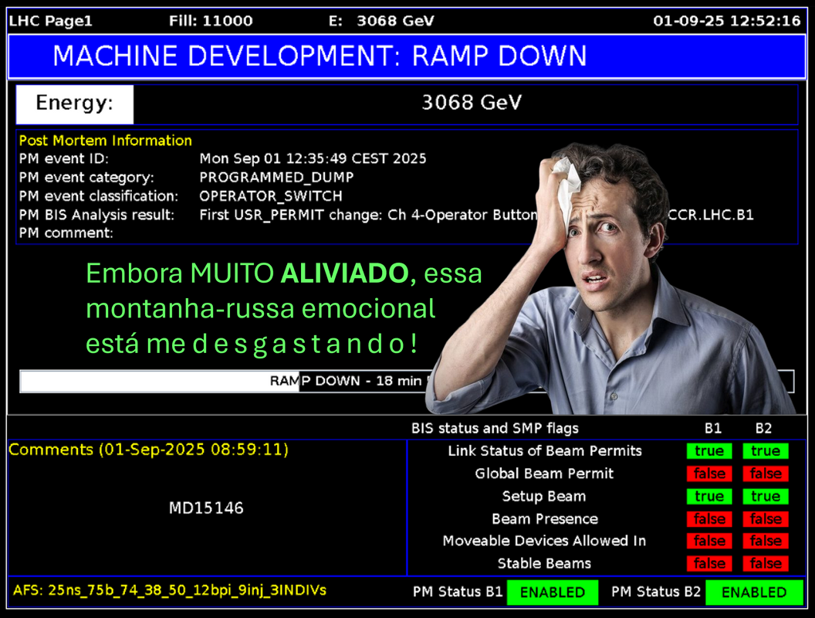Click the ENABLED indicator for PM Status B1

553,593
